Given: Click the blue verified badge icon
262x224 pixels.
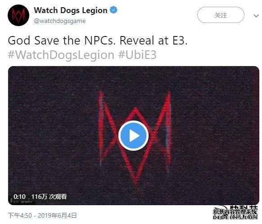Looking at the screenshot, I should coord(113,10).
